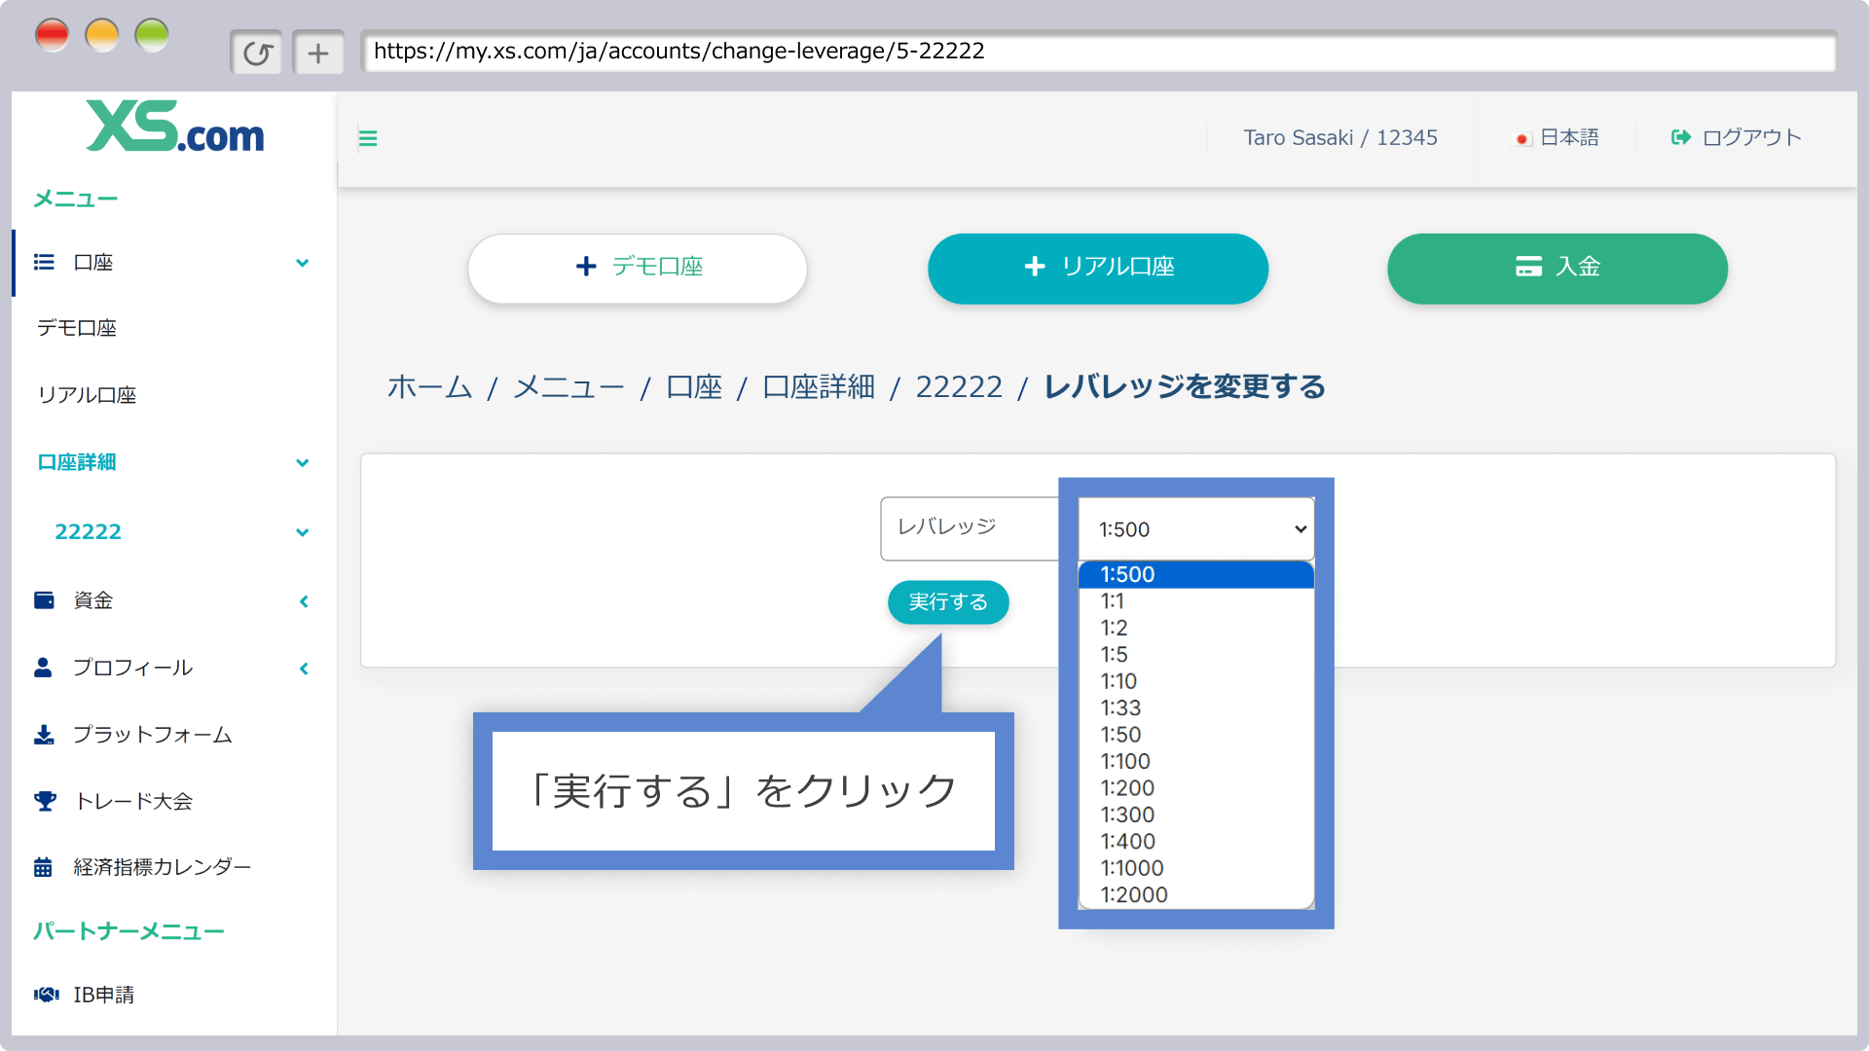1869x1051 pixels.
Task: Click ログアウト link
Action: [x=1751, y=137]
